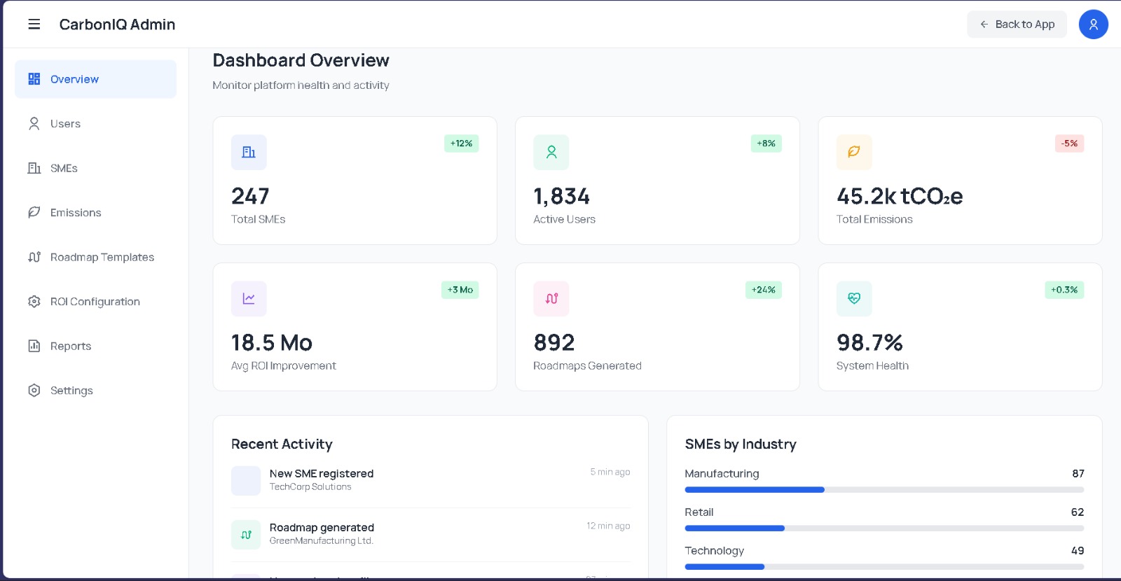Click the route icon on Roadmaps Generated card
This screenshot has height=581, width=1121.
click(551, 299)
